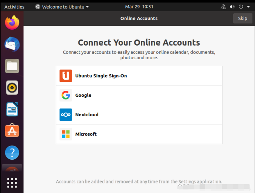The width and height of the screenshot is (255, 193).
Task: Open LibreOffice Writer from dock
Action: coord(12,109)
